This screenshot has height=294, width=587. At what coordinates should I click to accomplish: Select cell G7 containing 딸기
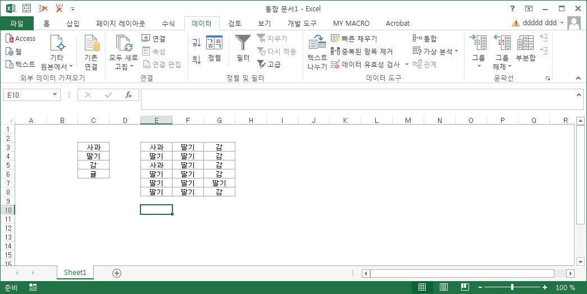[x=220, y=183]
